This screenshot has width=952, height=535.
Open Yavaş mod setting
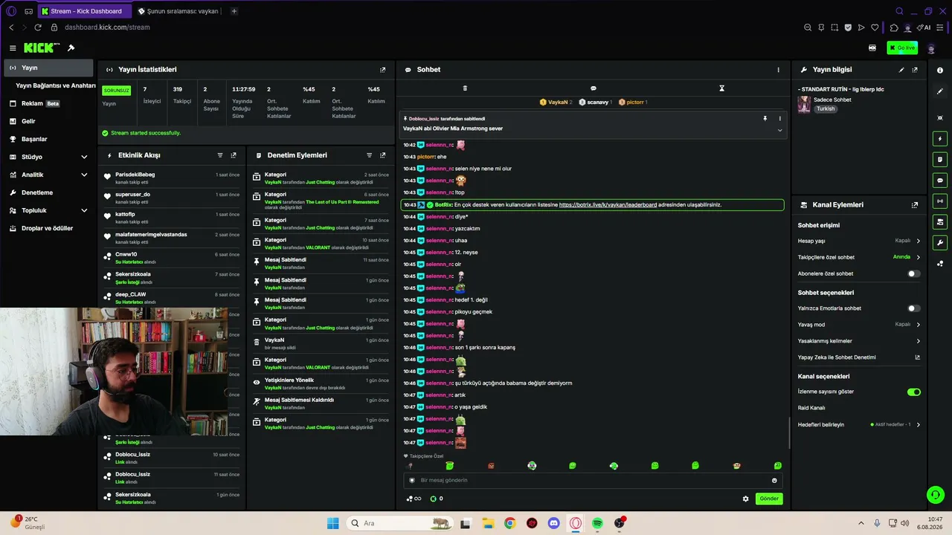click(x=859, y=325)
